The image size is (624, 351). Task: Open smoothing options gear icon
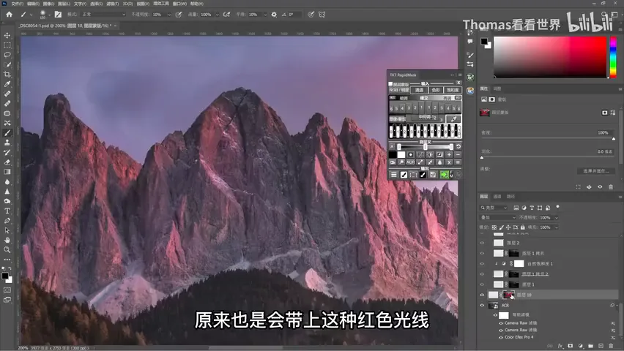coord(274,15)
